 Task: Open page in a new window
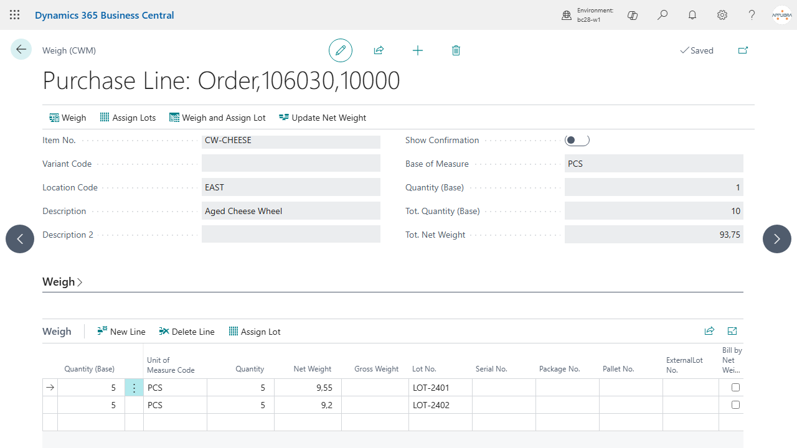(743, 50)
